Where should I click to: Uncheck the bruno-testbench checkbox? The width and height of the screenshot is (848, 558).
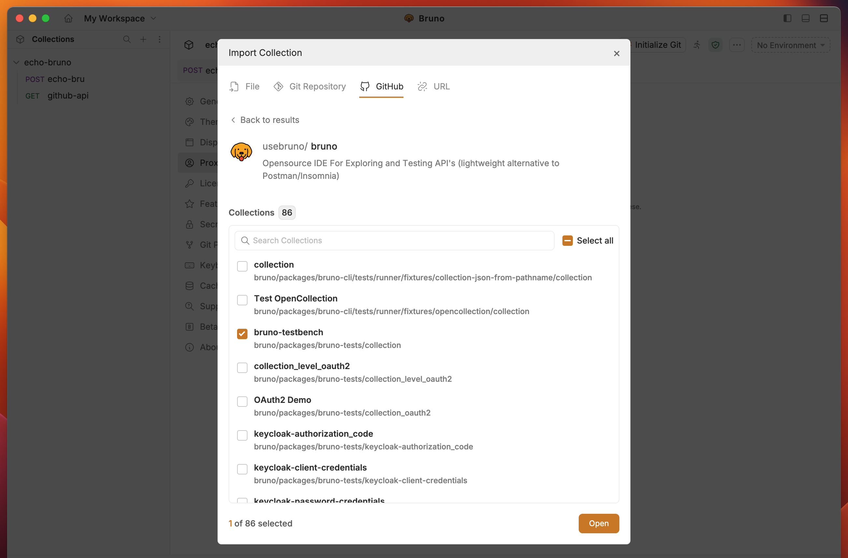(242, 334)
